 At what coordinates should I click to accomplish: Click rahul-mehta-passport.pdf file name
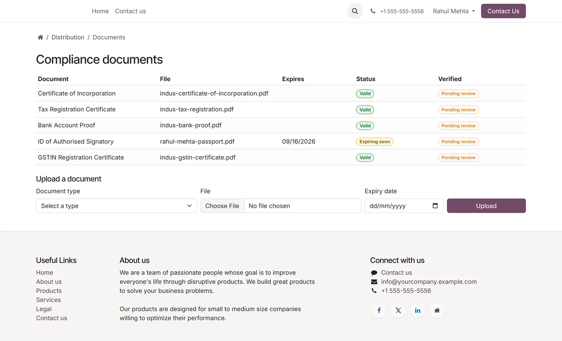tap(197, 141)
